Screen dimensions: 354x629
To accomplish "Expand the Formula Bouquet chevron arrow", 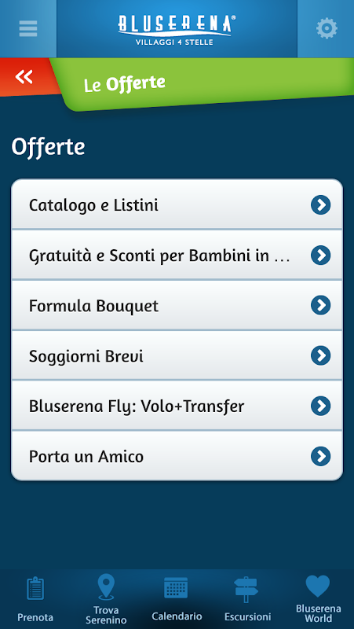I will (x=321, y=306).
